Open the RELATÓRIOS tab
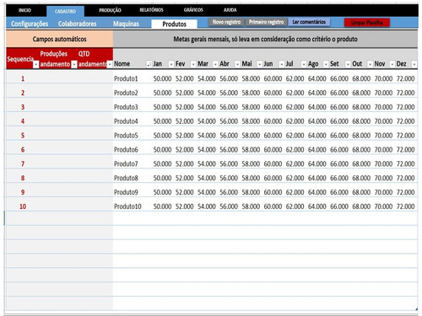The height and width of the screenshot is (316, 422). (x=151, y=10)
